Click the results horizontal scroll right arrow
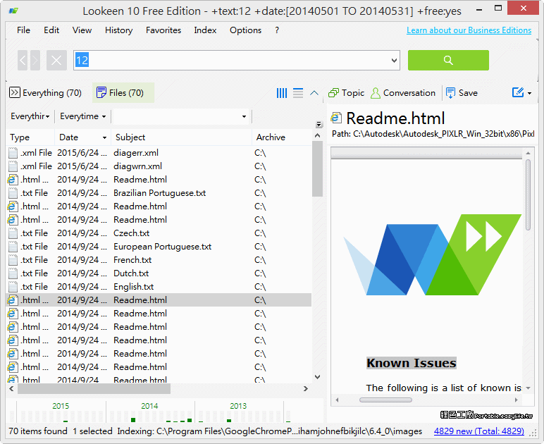The image size is (544, 444). tap(306, 389)
